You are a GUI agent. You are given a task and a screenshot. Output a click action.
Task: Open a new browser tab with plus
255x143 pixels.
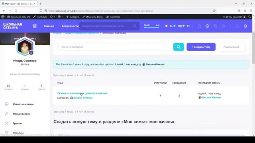(41, 4)
